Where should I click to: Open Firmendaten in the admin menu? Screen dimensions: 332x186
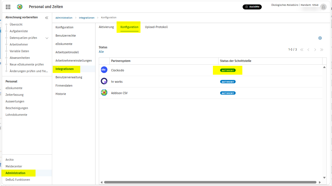point(64,86)
